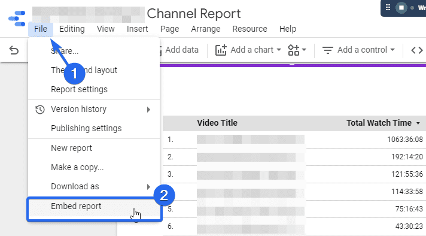Click the Add a chart icon
The width and height of the screenshot is (426, 236).
[x=221, y=50]
